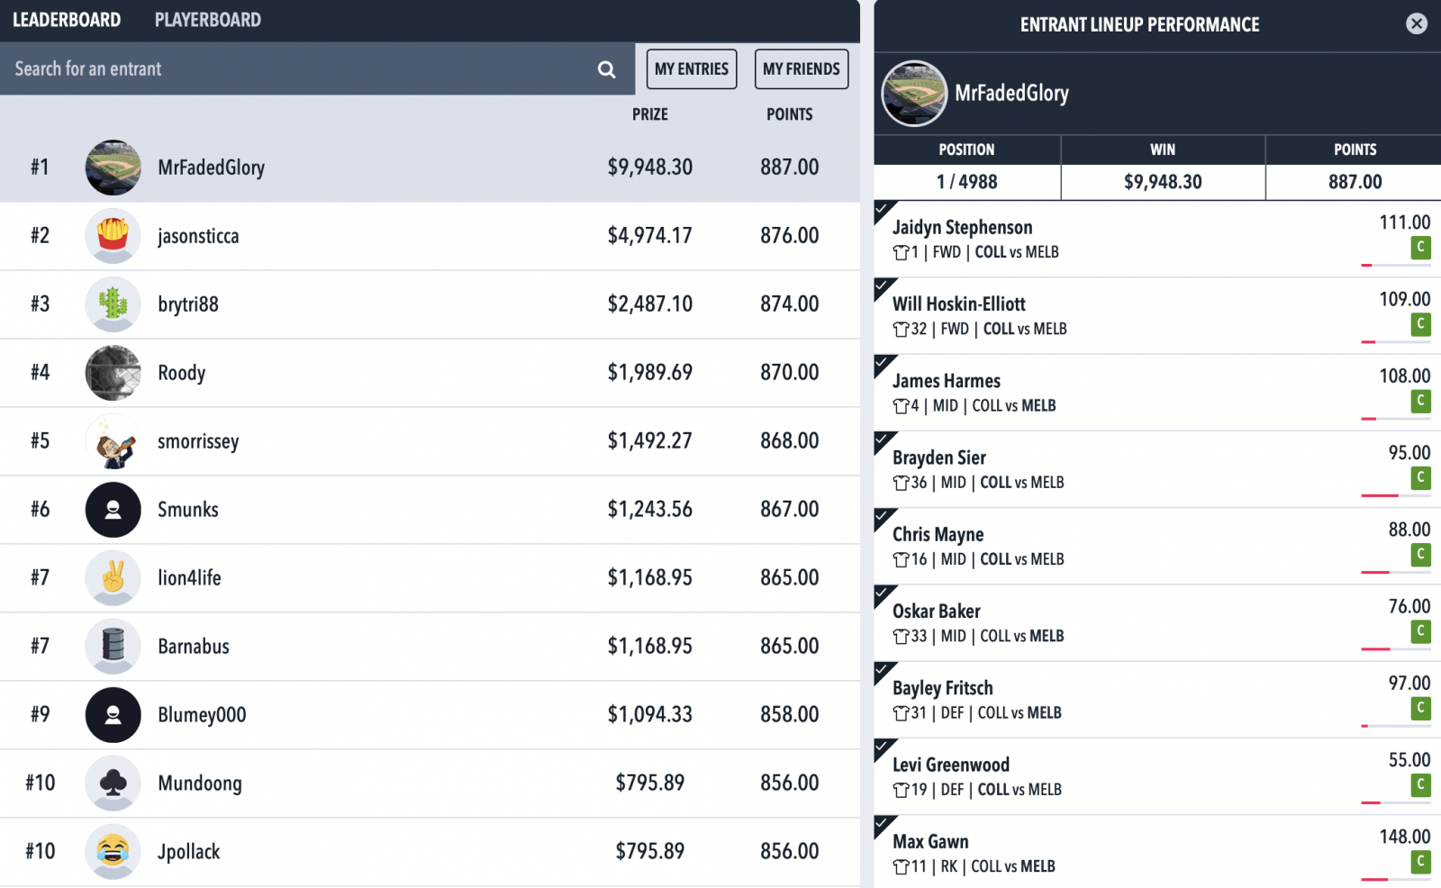Switch to the Playerboard tab
Image resolution: width=1441 pixels, height=888 pixels.
point(208,20)
